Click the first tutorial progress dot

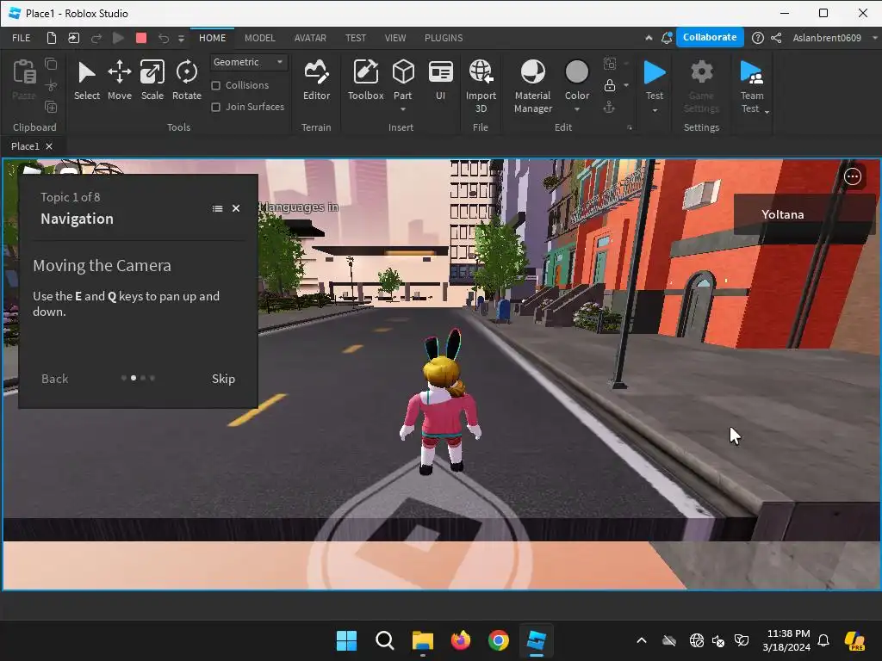[x=124, y=378]
